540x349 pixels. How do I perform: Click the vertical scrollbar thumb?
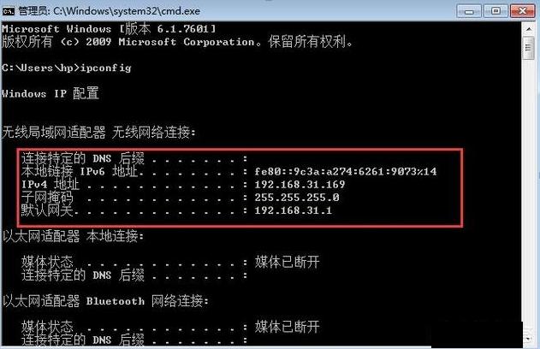point(529,48)
